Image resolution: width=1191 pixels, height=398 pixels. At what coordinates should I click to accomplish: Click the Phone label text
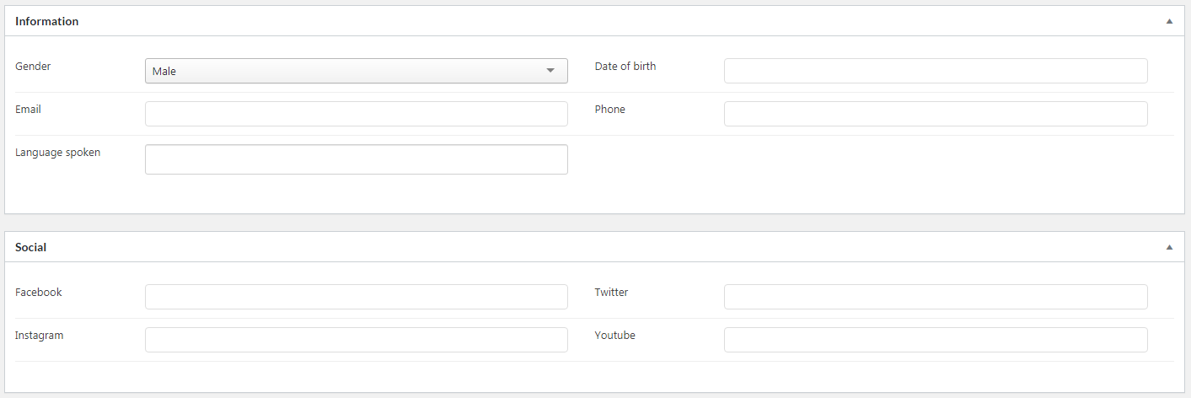point(609,109)
